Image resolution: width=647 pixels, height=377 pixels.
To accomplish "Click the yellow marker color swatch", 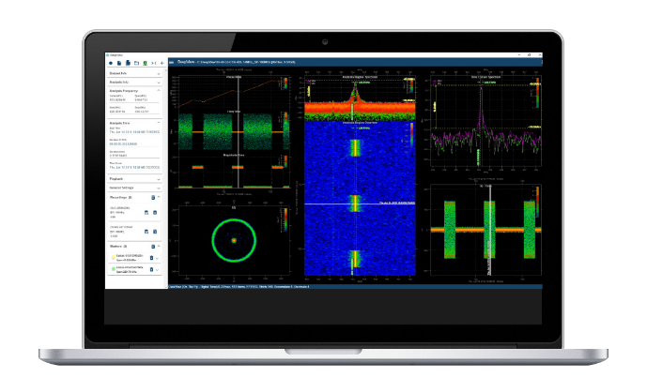I will tap(112, 256).
